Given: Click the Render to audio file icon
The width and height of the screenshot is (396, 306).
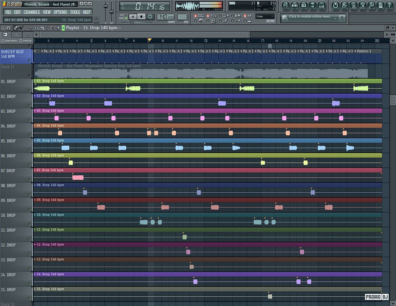Looking at the screenshot, I should (353, 6).
